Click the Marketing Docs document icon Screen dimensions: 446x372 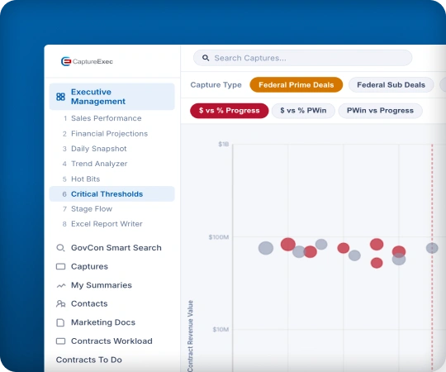60,322
